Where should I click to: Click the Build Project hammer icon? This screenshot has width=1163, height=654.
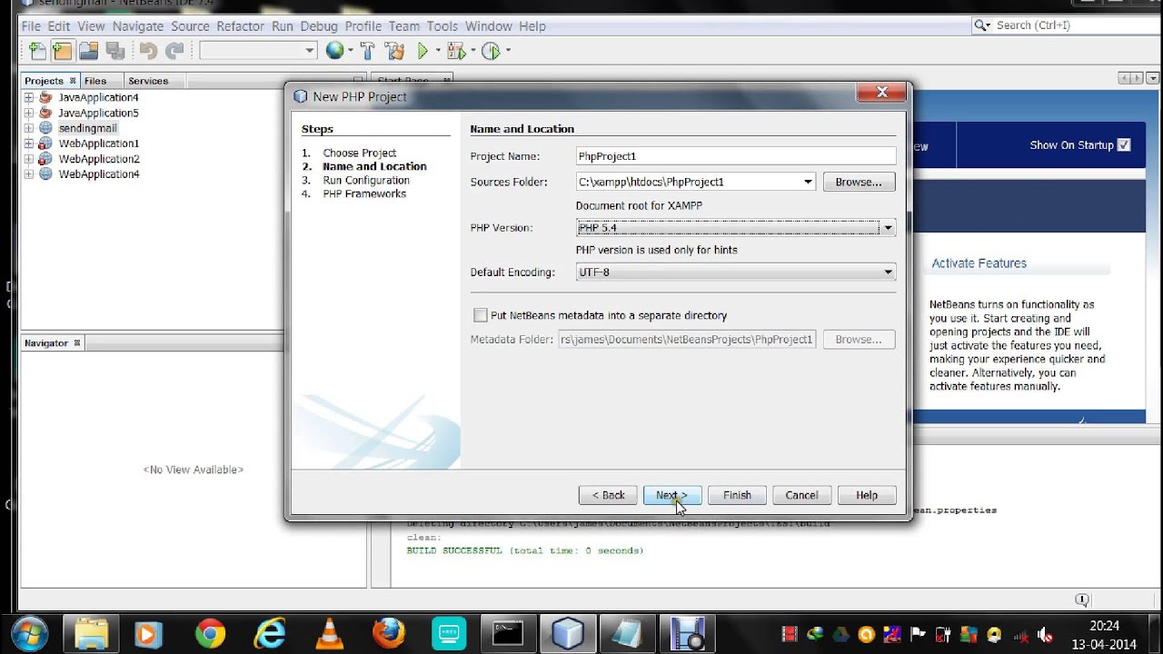click(367, 51)
